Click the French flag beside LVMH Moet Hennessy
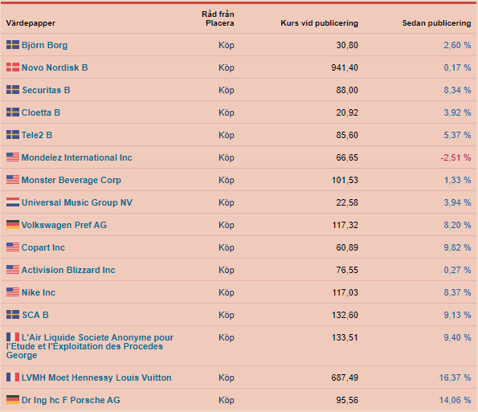Image resolution: width=478 pixels, height=412 pixels. coord(13,377)
